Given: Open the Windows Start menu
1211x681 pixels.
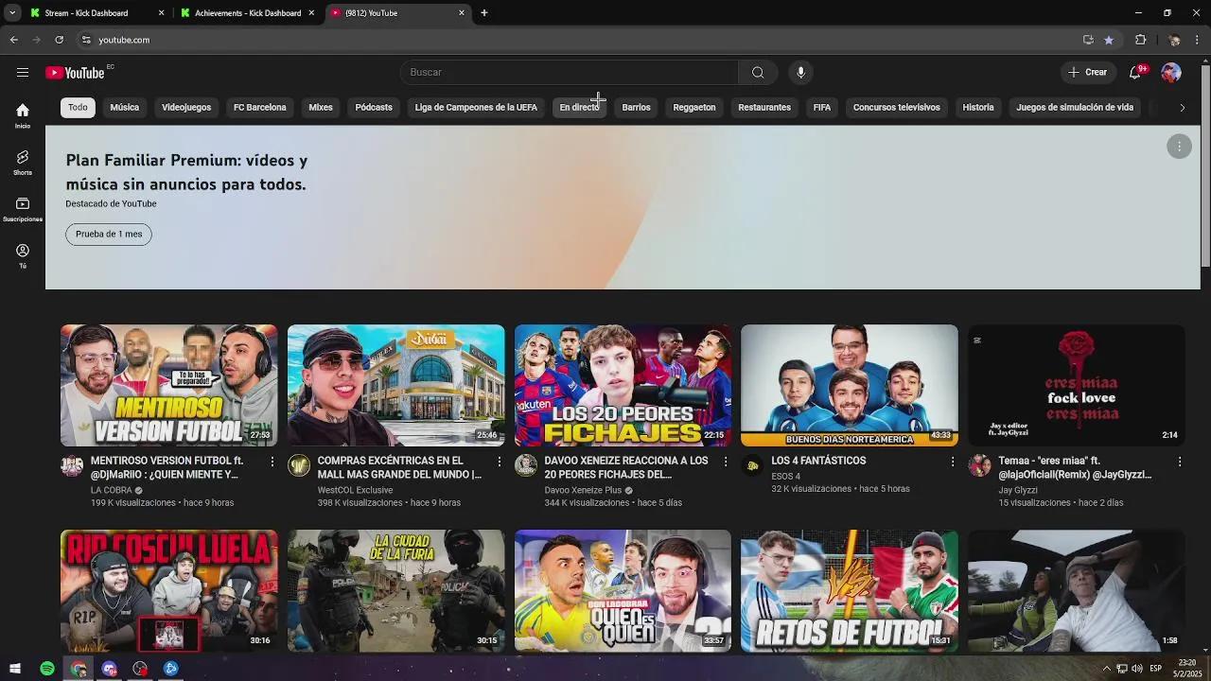Looking at the screenshot, I should tap(15, 669).
